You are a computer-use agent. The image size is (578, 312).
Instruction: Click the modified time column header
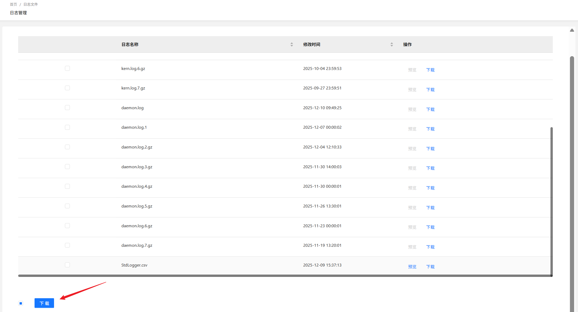point(311,44)
